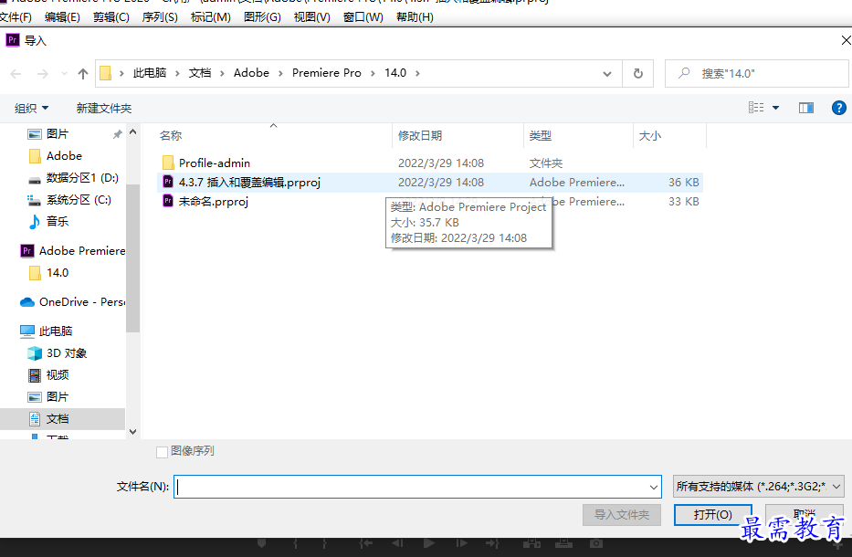Image resolution: width=852 pixels, height=557 pixels.
Task: Open 帮助(H) menu
Action: [415, 16]
